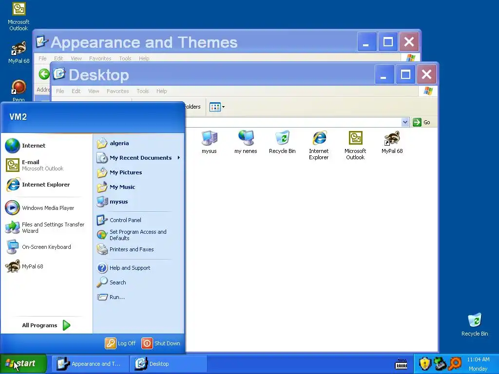Open Internet from the Start menu
Screen dimensions: 499x374
46,146
